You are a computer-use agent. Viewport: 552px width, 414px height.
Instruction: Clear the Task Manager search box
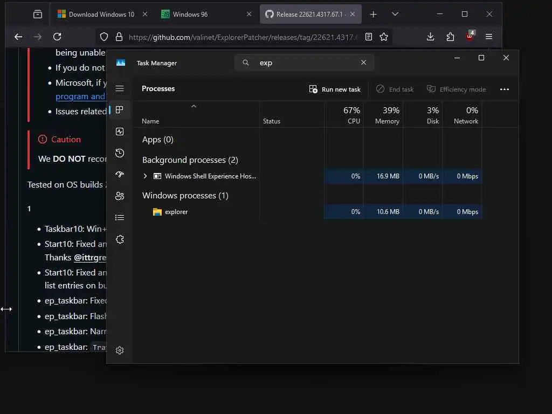click(364, 63)
